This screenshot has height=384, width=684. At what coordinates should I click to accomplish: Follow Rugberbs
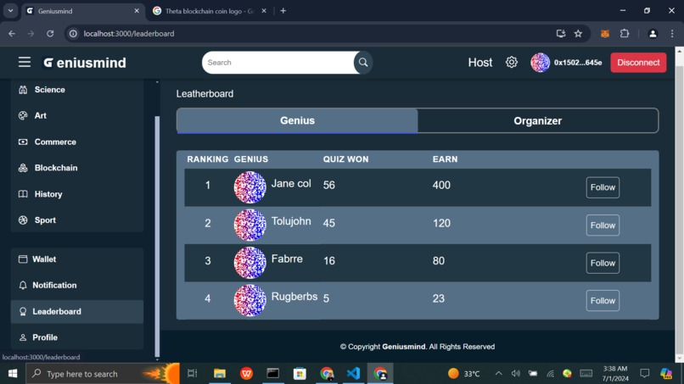tap(603, 301)
